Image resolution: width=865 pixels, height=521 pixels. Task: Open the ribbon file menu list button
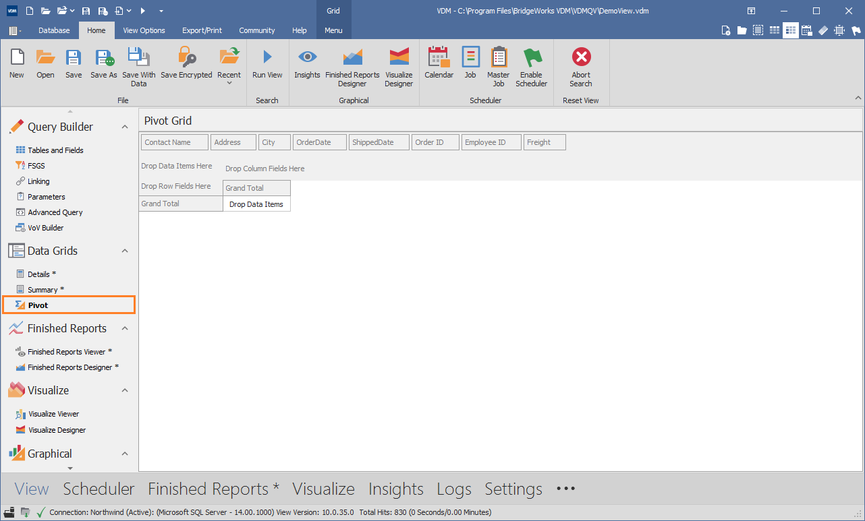pyautogui.click(x=15, y=30)
